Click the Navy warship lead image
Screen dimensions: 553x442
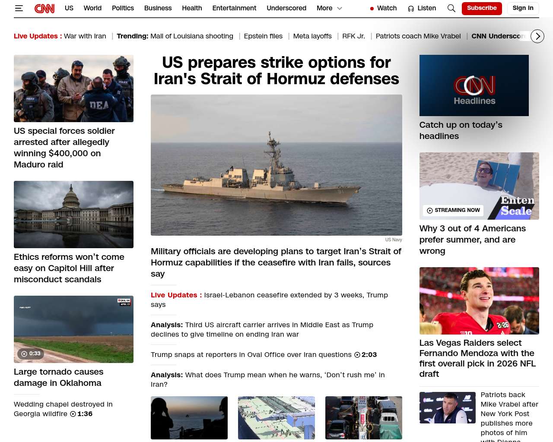276,165
